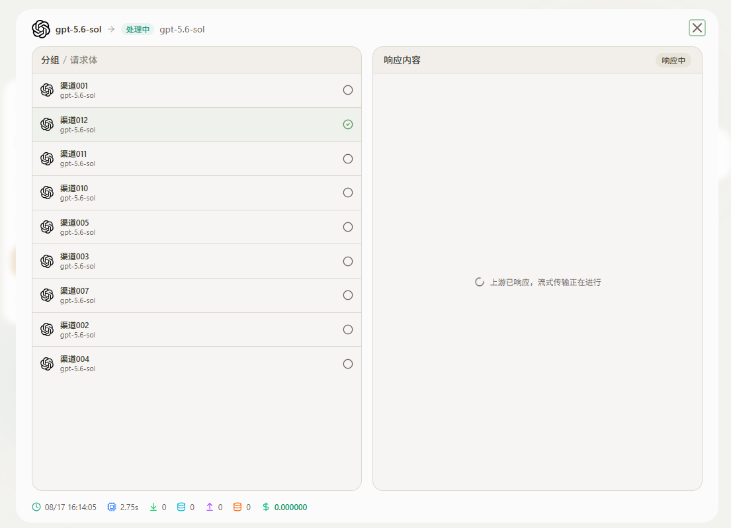731x528 pixels.
Task: Click the green download arrow icon
Action: pos(153,507)
